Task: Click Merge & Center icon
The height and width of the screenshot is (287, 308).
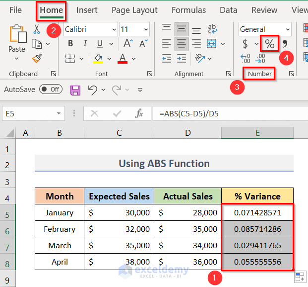Action: click(x=212, y=44)
